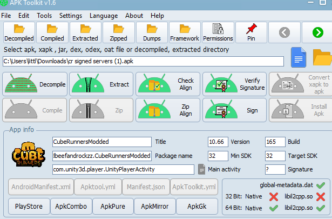The height and width of the screenshot is (219, 332).
Task: Open the Decompiled folder
Action: (x=19, y=32)
